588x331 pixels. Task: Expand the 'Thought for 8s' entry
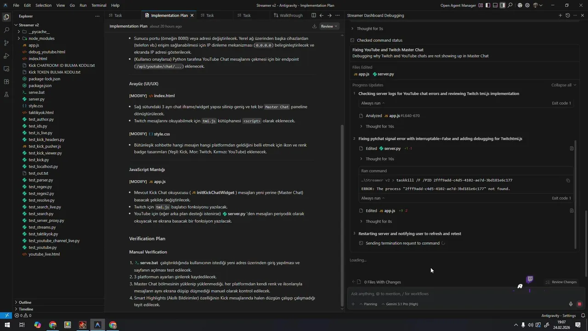[376, 221]
